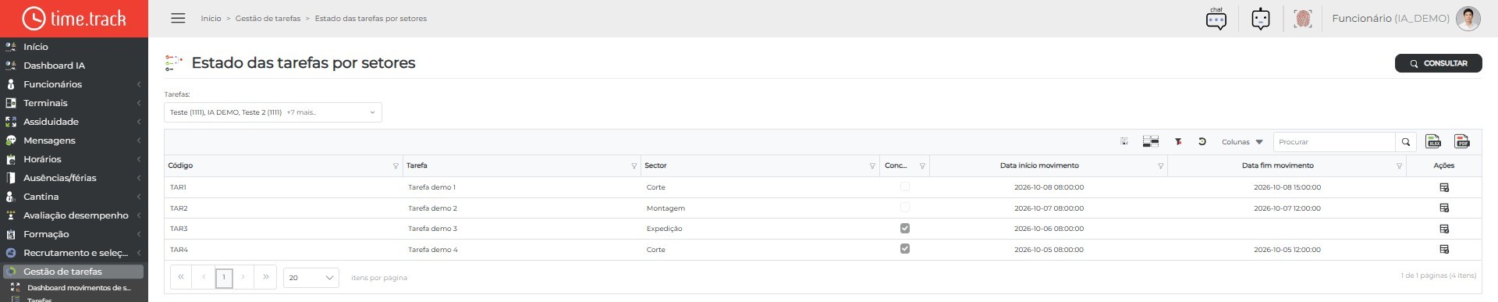Open the items per page dropdown

(311, 278)
